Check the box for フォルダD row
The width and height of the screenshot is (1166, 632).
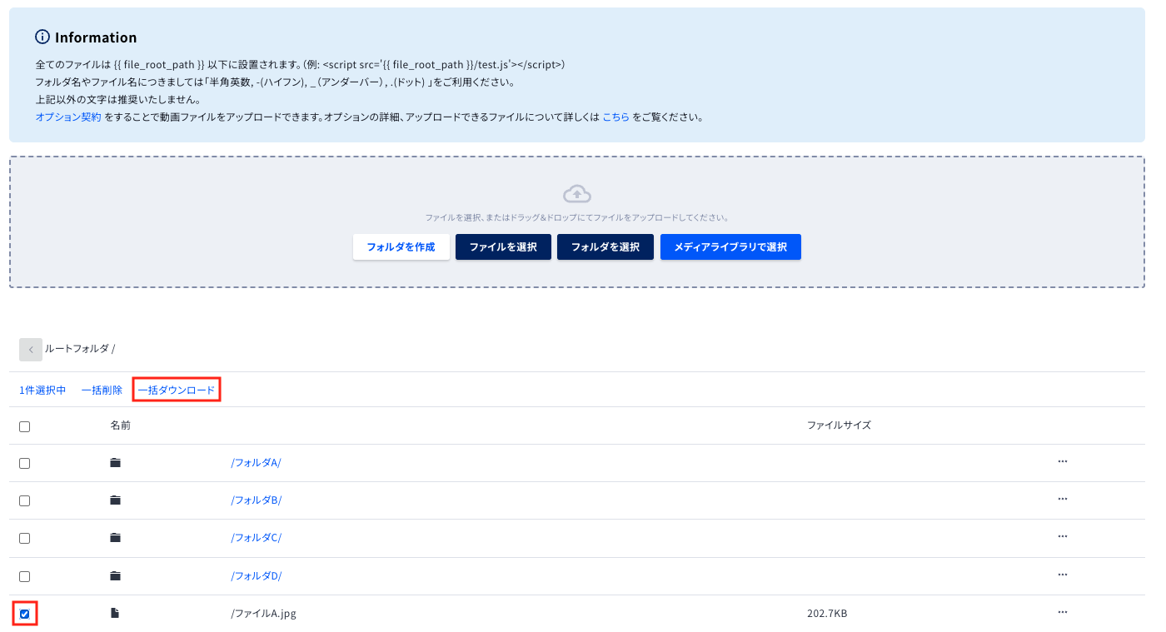[24, 576]
